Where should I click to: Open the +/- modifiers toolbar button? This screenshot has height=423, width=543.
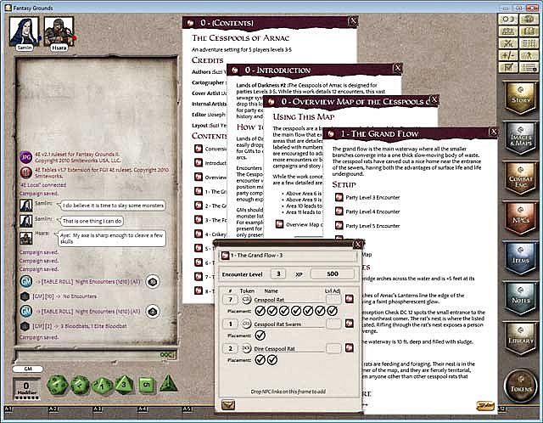pyautogui.click(x=508, y=55)
